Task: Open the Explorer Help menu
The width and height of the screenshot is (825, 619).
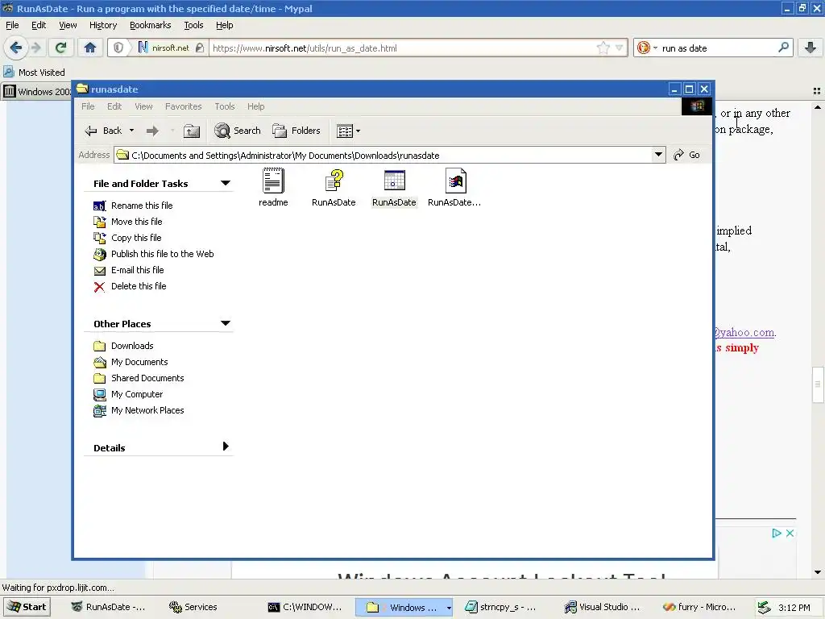Action: pos(255,106)
